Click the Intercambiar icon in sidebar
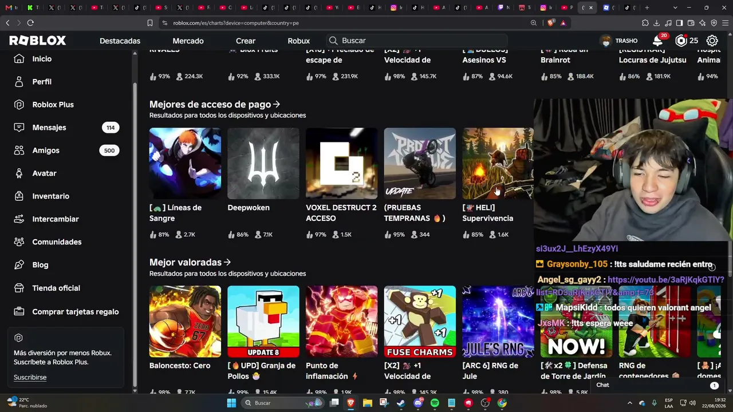This screenshot has width=733, height=412. [19, 219]
